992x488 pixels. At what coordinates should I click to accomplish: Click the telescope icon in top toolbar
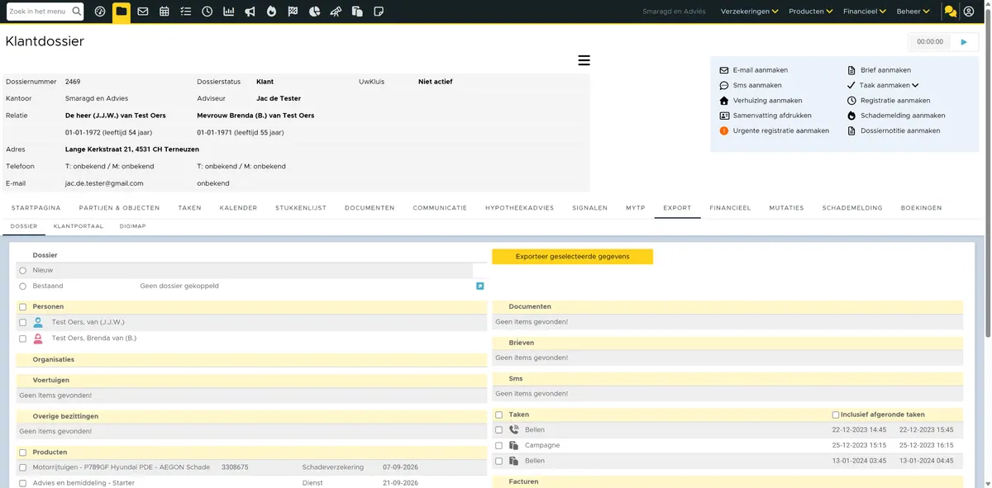[336, 12]
